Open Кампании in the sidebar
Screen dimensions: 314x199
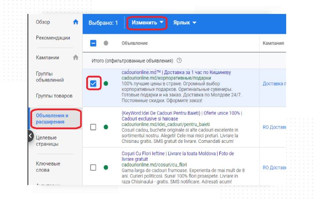47,58
